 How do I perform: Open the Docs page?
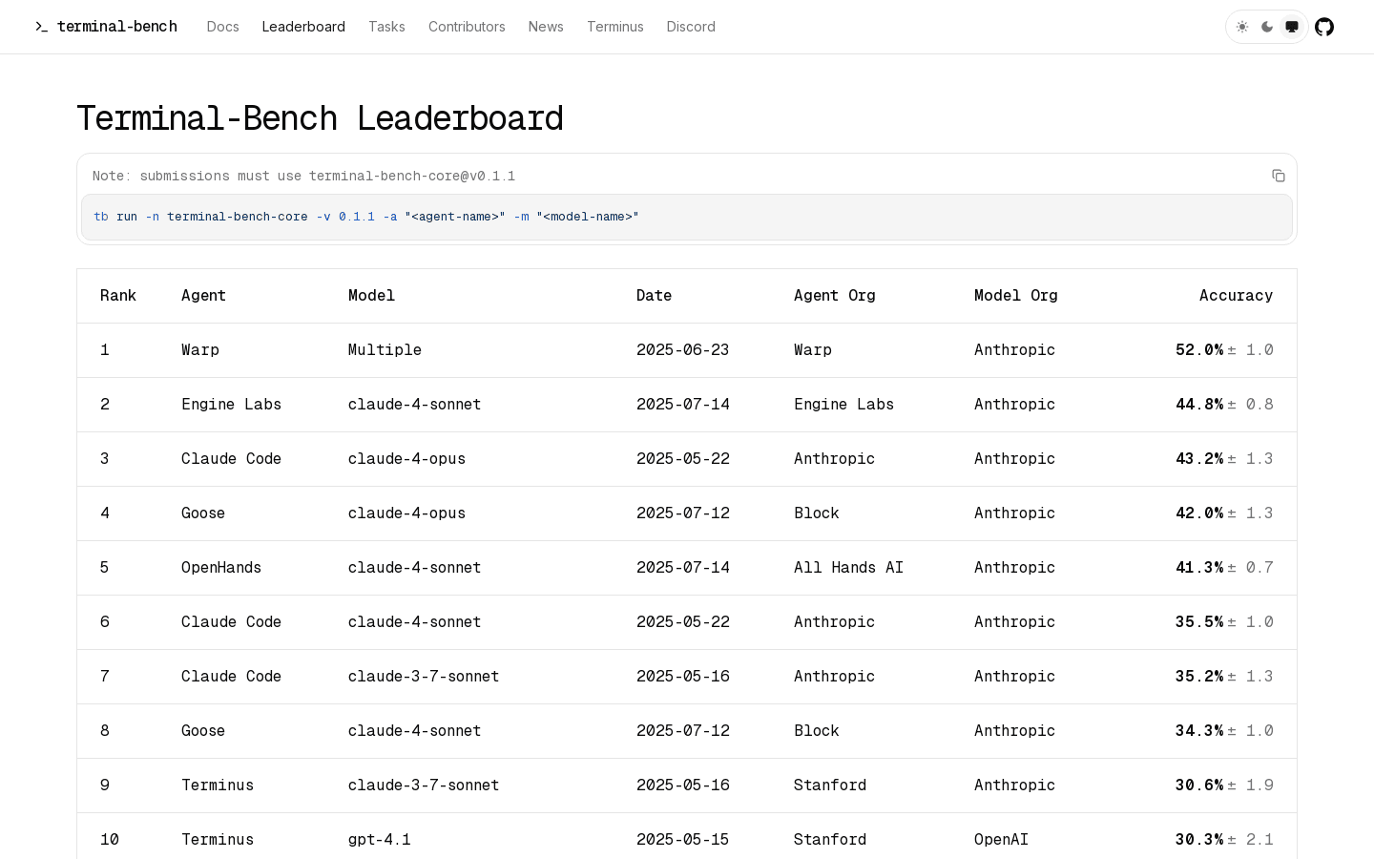[222, 27]
